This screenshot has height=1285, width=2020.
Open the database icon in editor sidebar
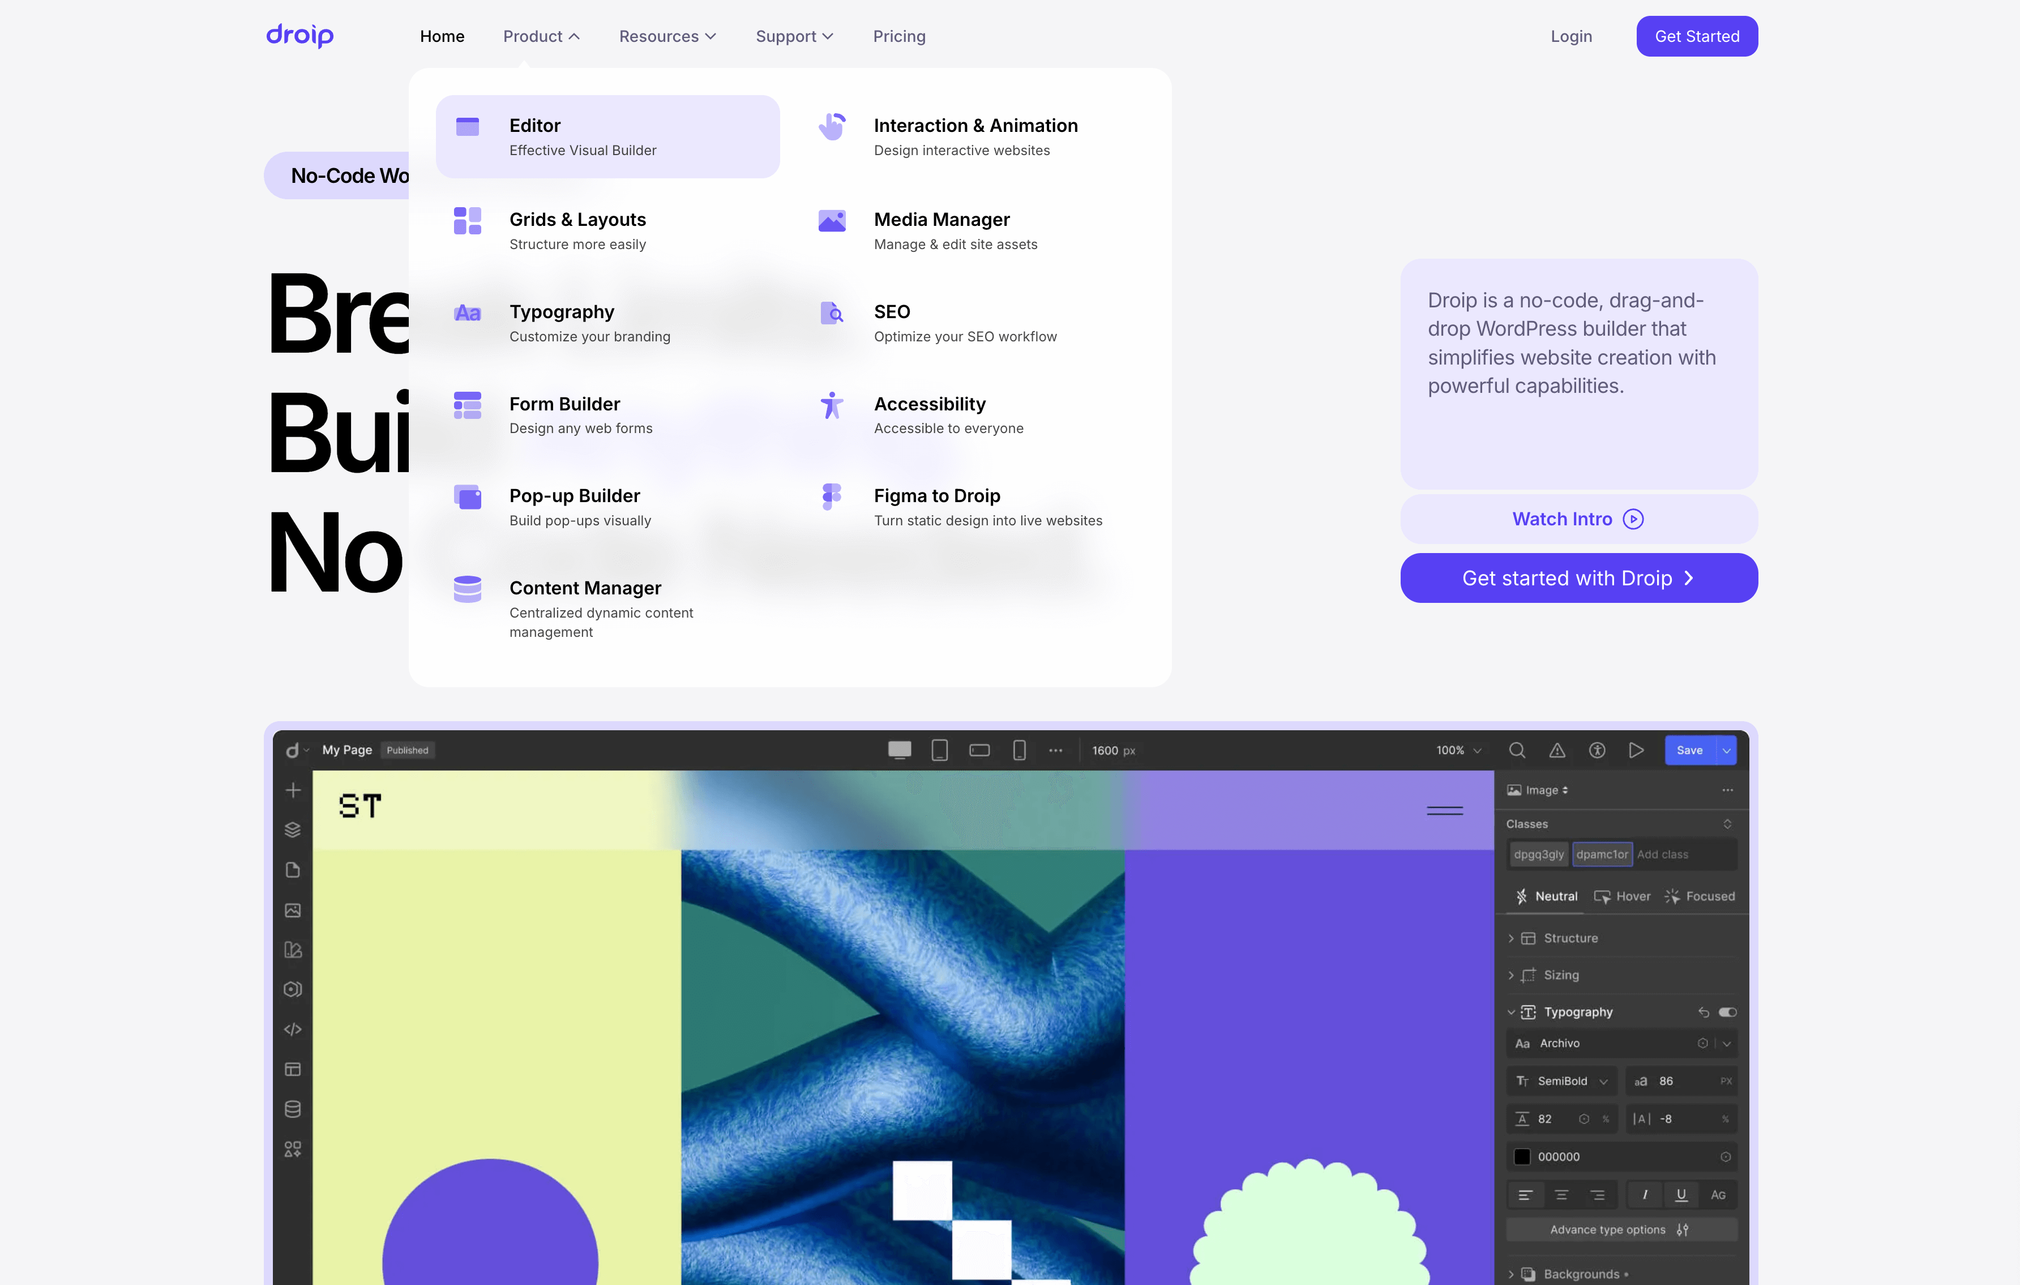(293, 1109)
